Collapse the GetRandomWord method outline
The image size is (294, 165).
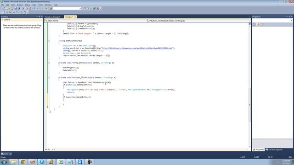tap(49, 41)
